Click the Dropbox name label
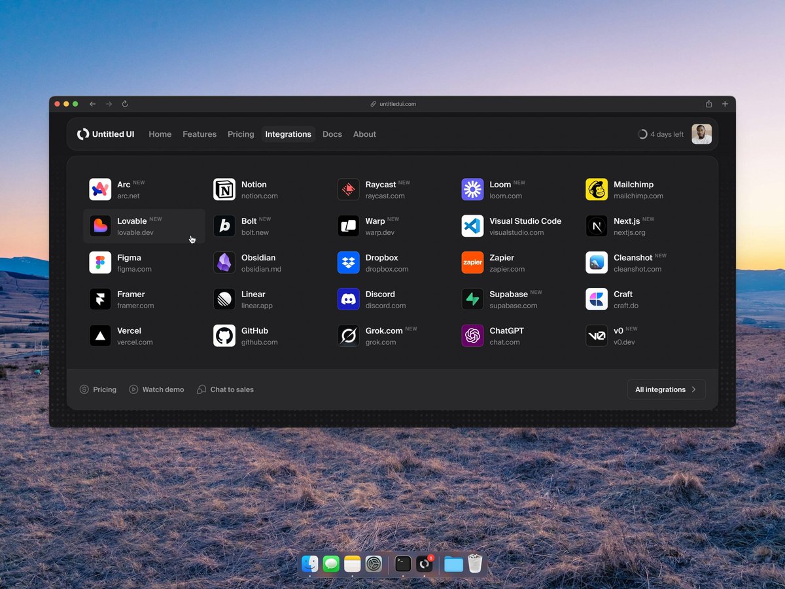 click(382, 258)
